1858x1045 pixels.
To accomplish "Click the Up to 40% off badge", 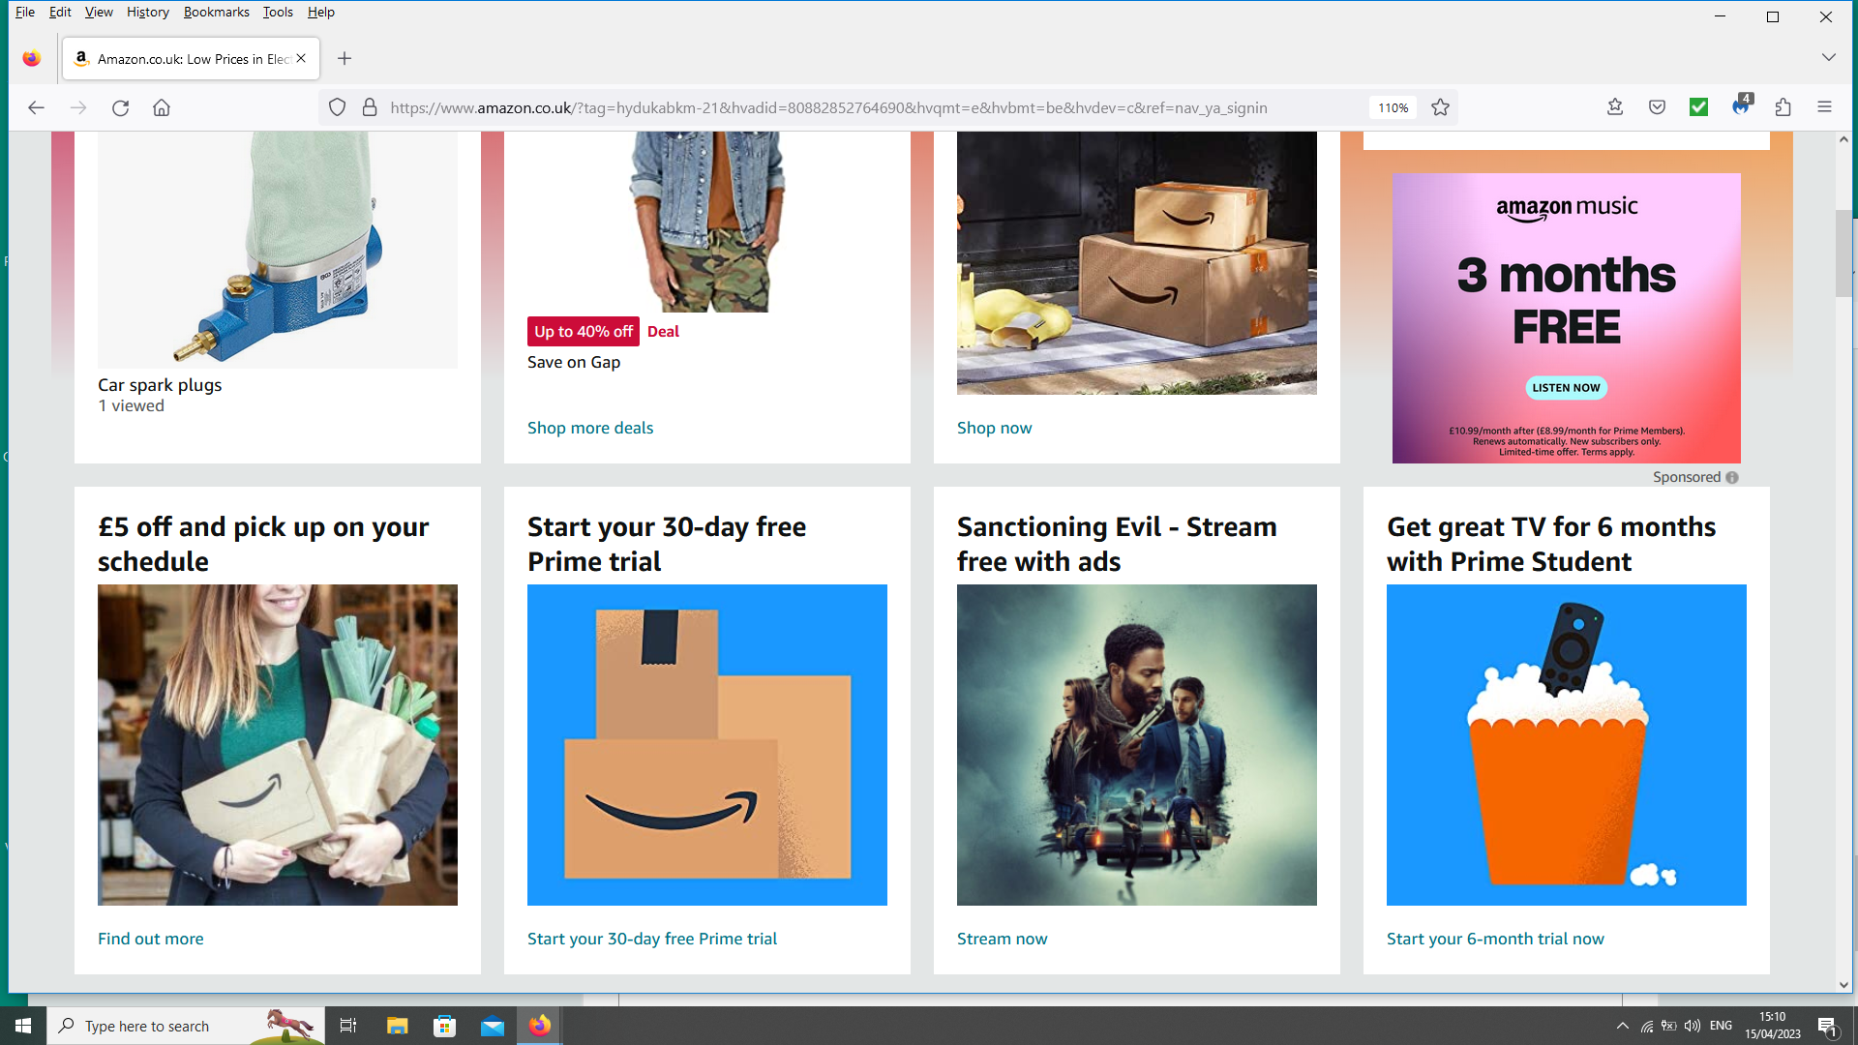I will point(584,331).
